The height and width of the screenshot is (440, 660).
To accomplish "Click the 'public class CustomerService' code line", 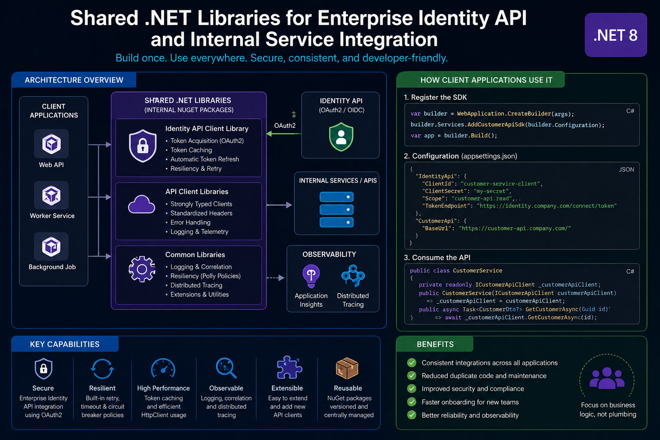I will coord(456,271).
